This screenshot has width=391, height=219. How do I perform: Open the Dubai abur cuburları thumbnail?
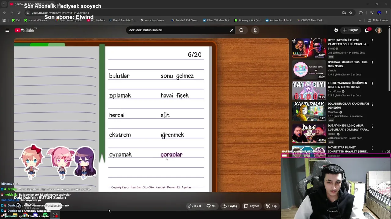[x=309, y=133]
